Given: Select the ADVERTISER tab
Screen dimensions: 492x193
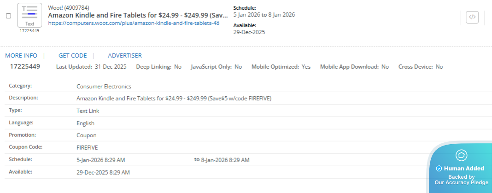Looking at the screenshot, I should click(125, 56).
